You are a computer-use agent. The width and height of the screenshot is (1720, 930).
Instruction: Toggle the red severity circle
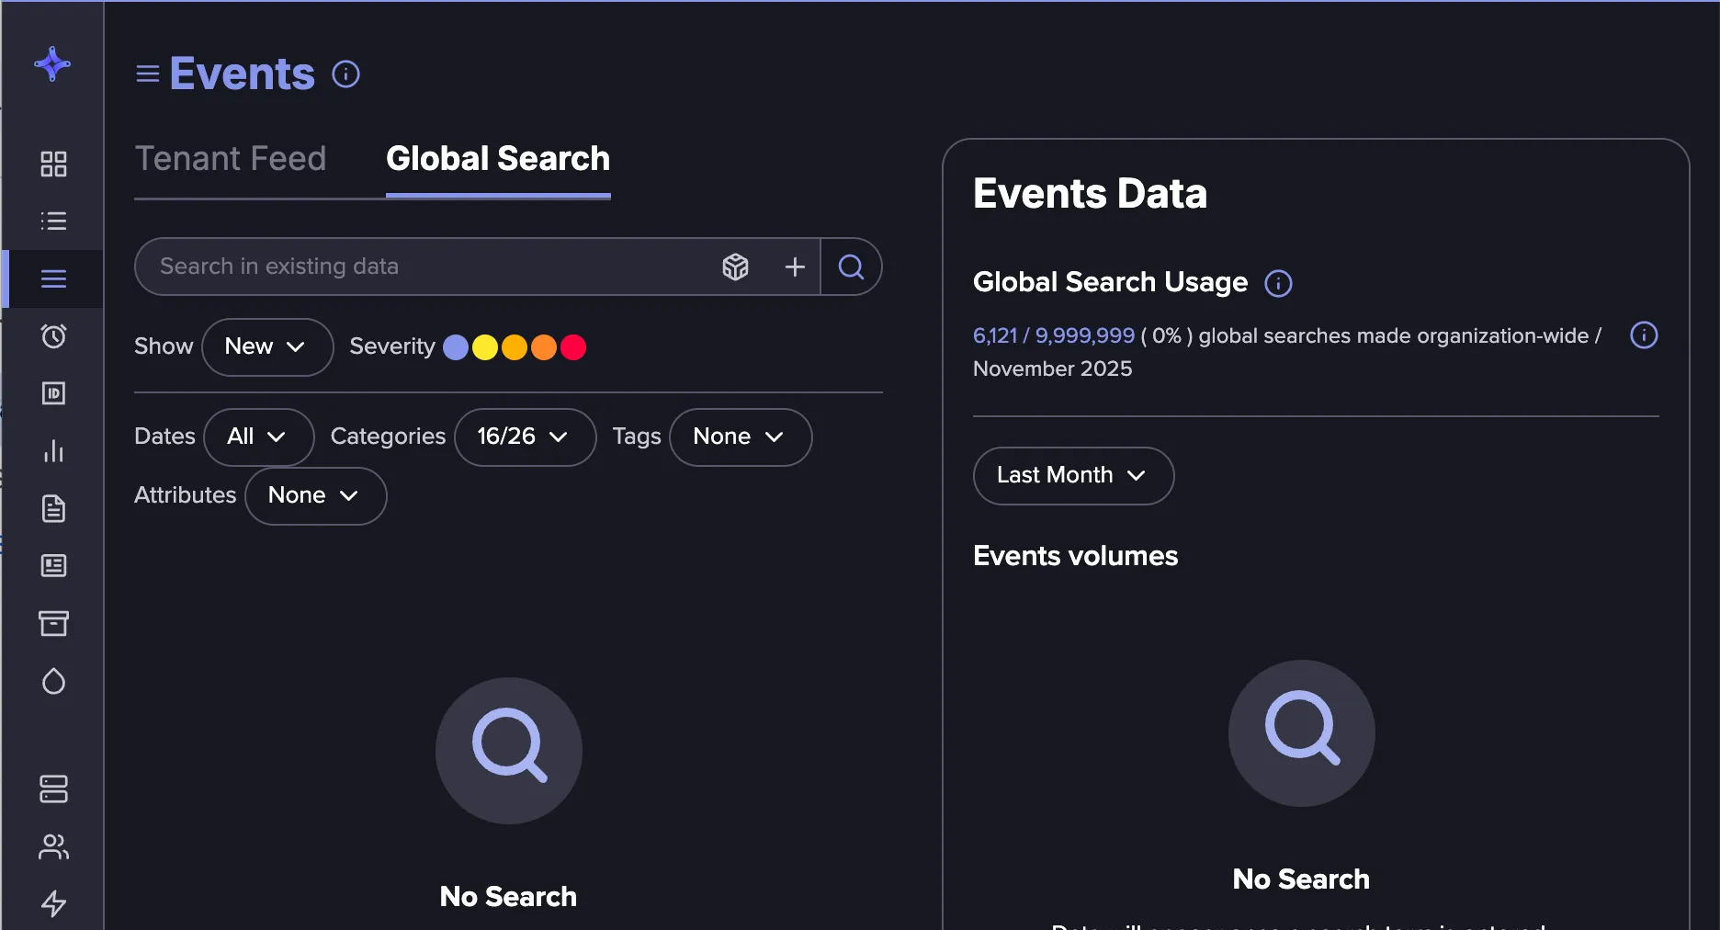click(x=573, y=347)
